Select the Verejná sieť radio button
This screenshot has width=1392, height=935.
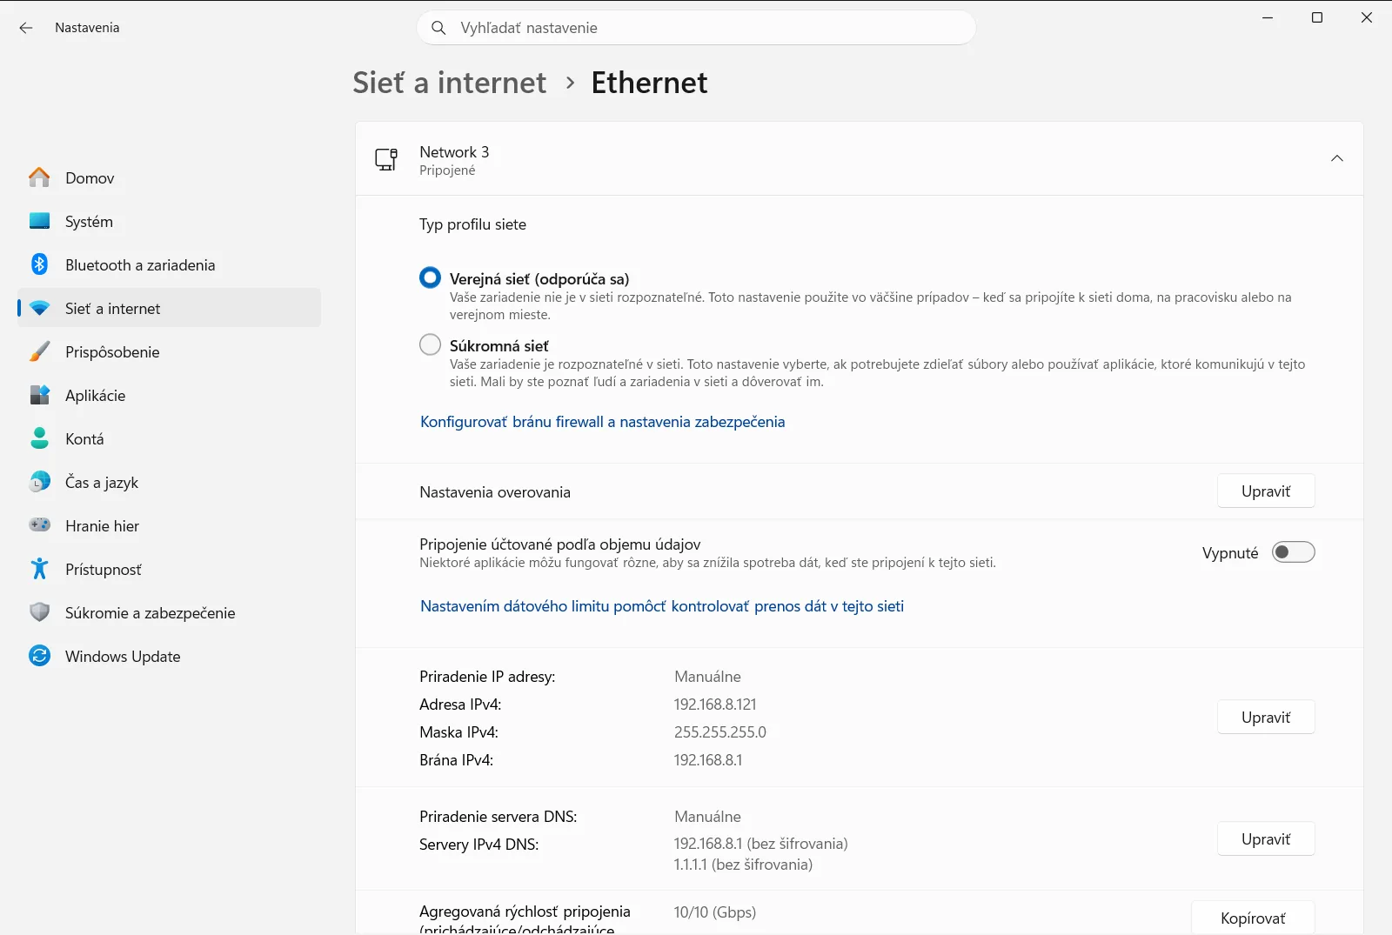click(x=430, y=277)
